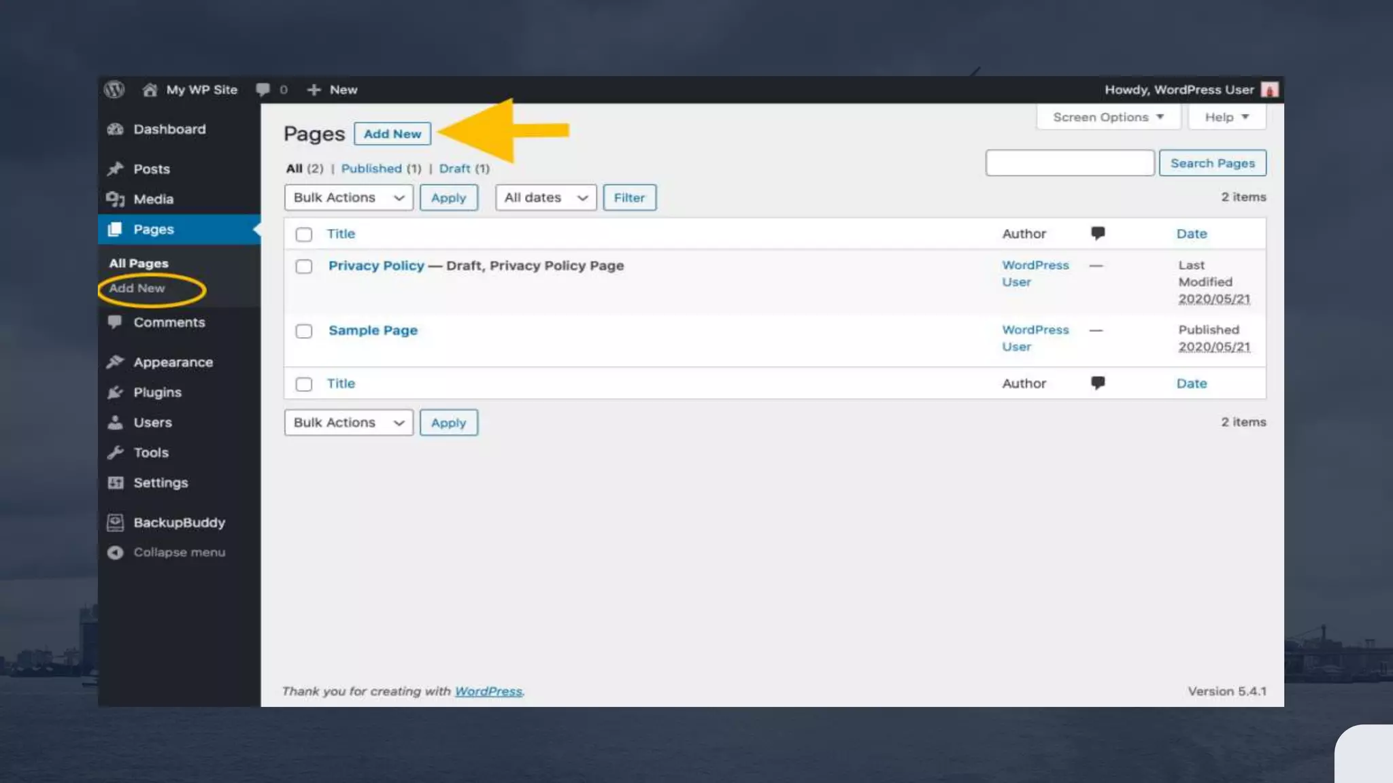Screen dimensions: 1393x783
Task: Click the home icon beside My WP Site
Action: click(x=150, y=90)
